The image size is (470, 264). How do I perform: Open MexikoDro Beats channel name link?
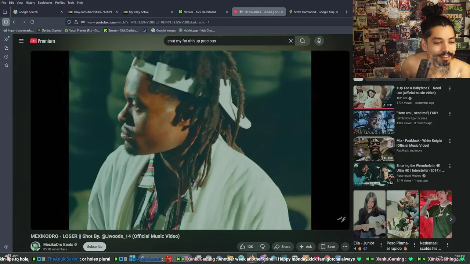pyautogui.click(x=58, y=245)
